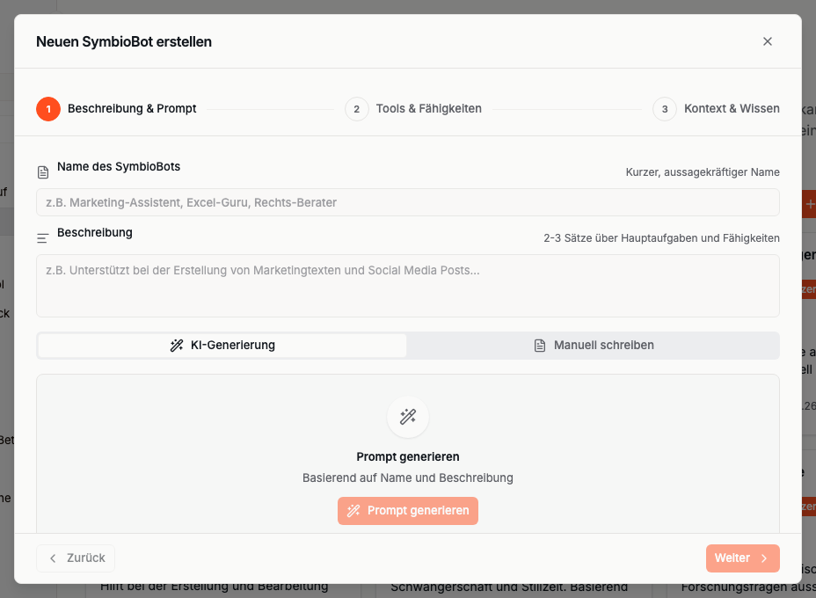Viewport: 816px width, 598px height.
Task: Close the Neuen SymbioBot erstellen dialog
Action: (768, 41)
